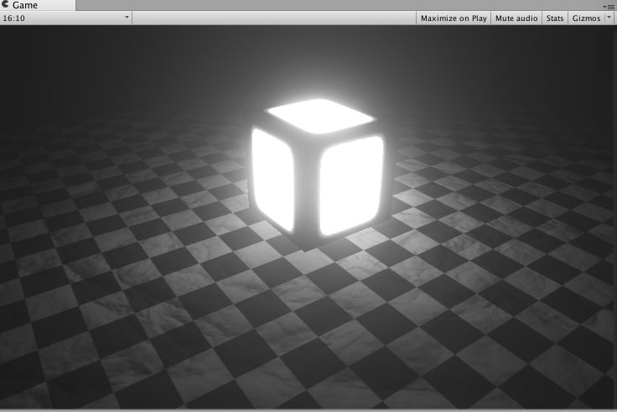Toggle Gizmos in Game view
Viewport: 617px width, 412px height.
[586, 18]
